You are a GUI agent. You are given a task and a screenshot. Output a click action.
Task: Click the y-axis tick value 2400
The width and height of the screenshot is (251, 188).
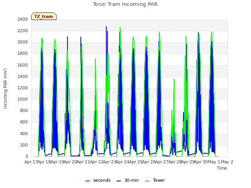click(x=23, y=19)
